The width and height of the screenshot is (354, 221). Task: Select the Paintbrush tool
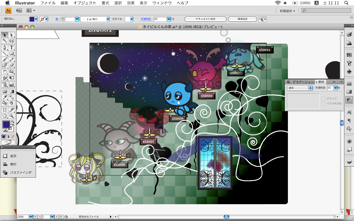click(4, 59)
